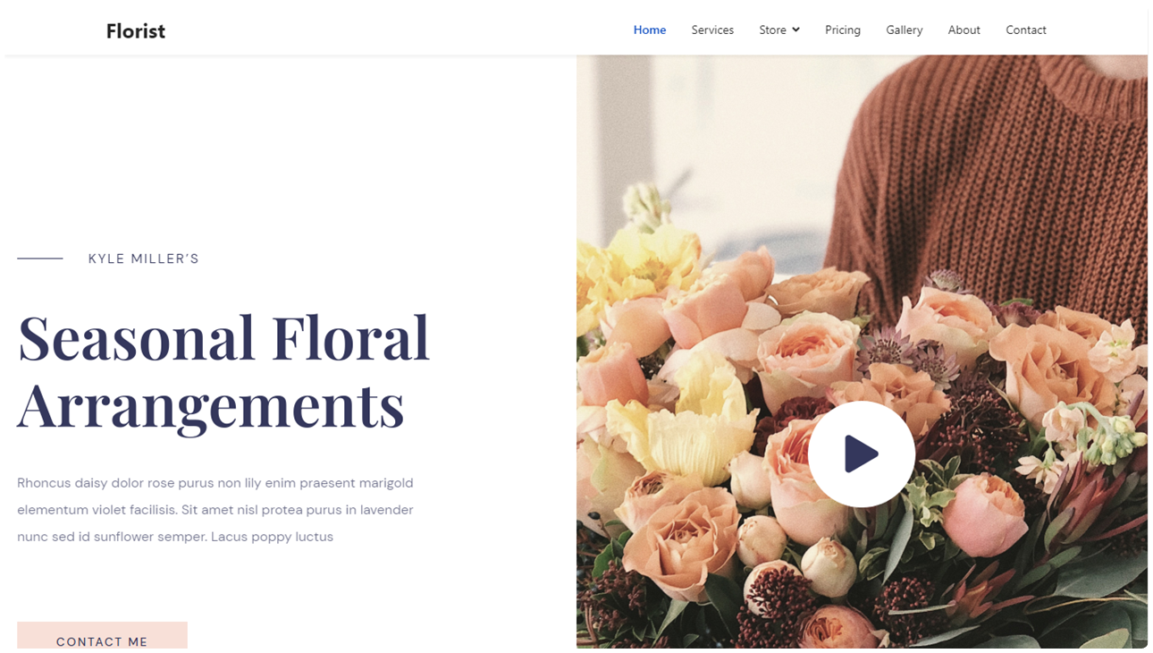Open the Gallery page
This screenshot has width=1153, height=653.
[905, 30]
